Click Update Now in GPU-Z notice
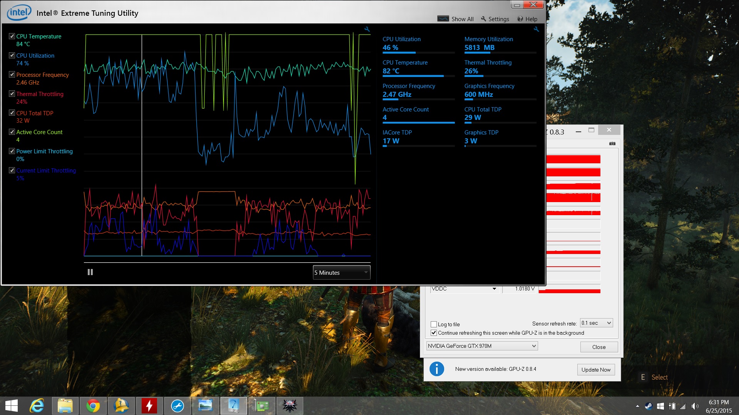The image size is (739, 415). pos(596,370)
